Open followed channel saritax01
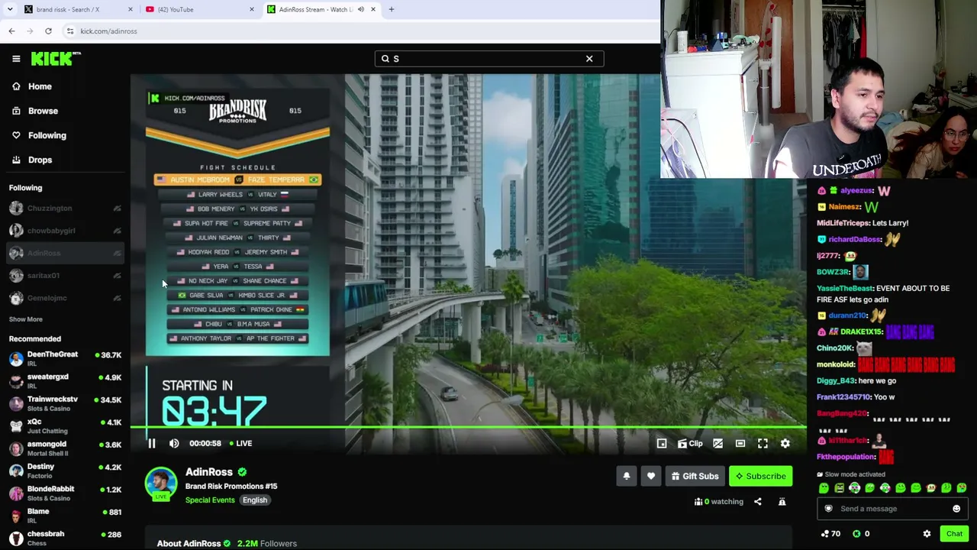Image resolution: width=977 pixels, height=550 pixels. (65, 276)
